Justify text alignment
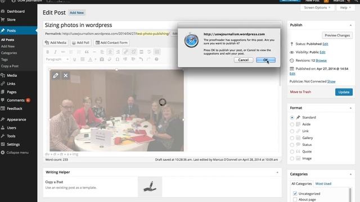The width and height of the screenshot is (360, 202). point(83,59)
